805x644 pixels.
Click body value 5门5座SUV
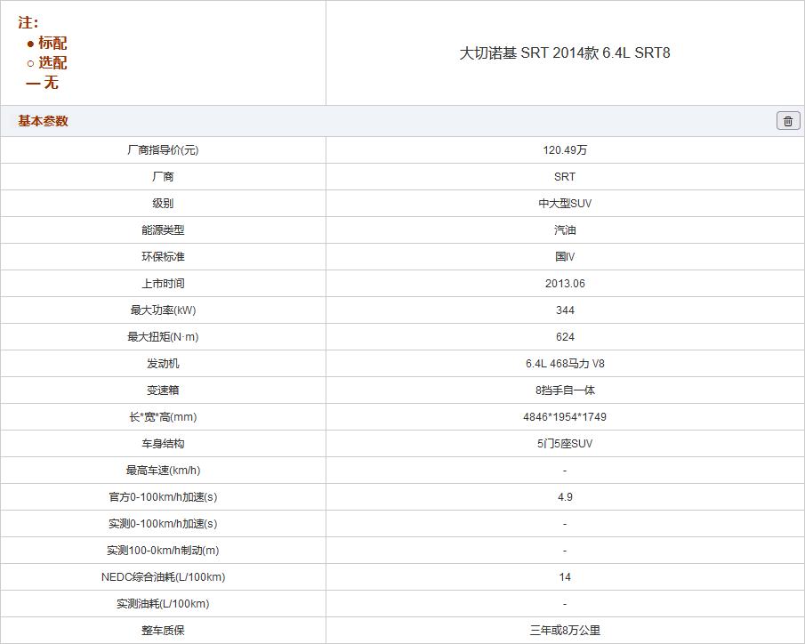(565, 444)
